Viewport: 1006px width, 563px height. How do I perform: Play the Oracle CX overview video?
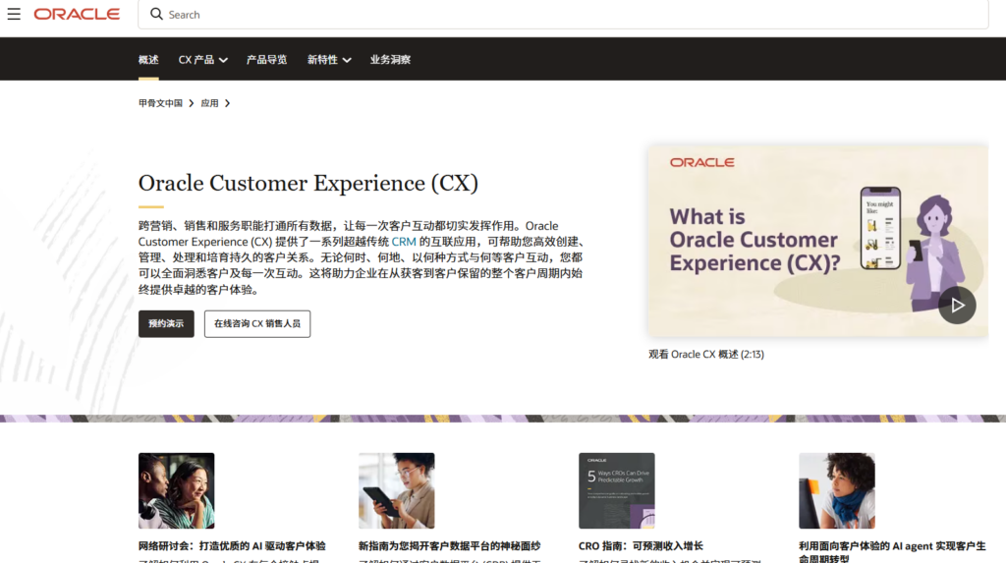pos(957,306)
